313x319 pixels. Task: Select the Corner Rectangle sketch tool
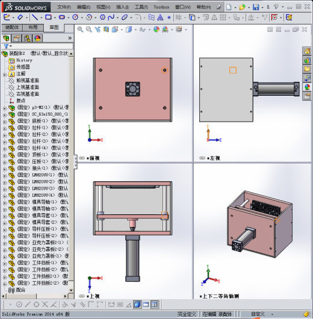[48, 17]
